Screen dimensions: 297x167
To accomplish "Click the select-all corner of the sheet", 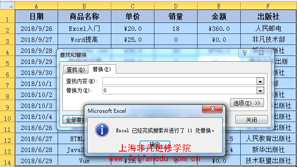I will pos(7,6).
